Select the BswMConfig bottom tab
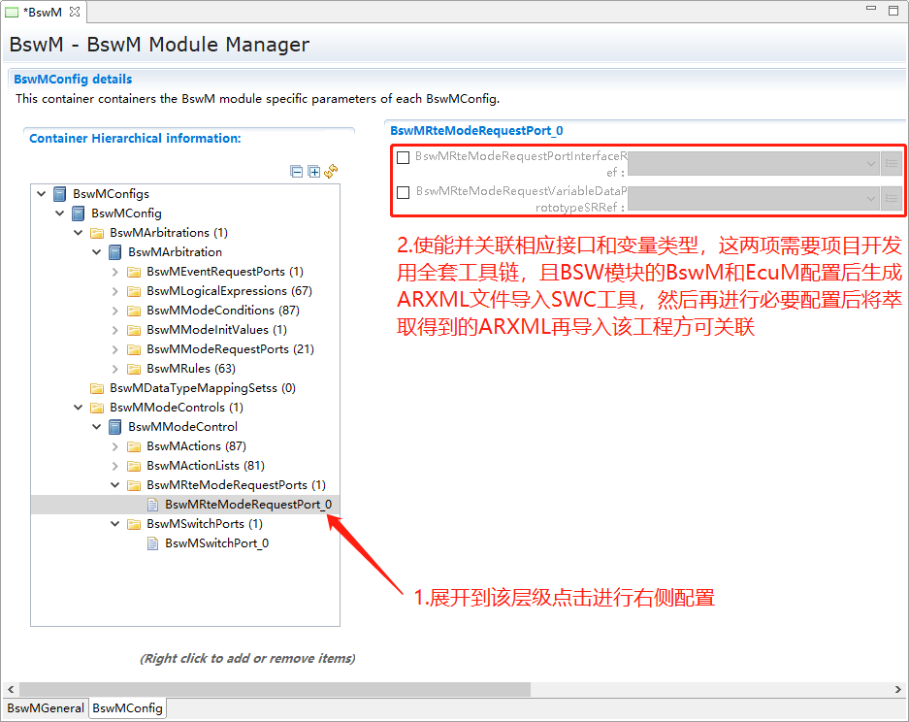Screen dimensions: 909x722 point(127,708)
